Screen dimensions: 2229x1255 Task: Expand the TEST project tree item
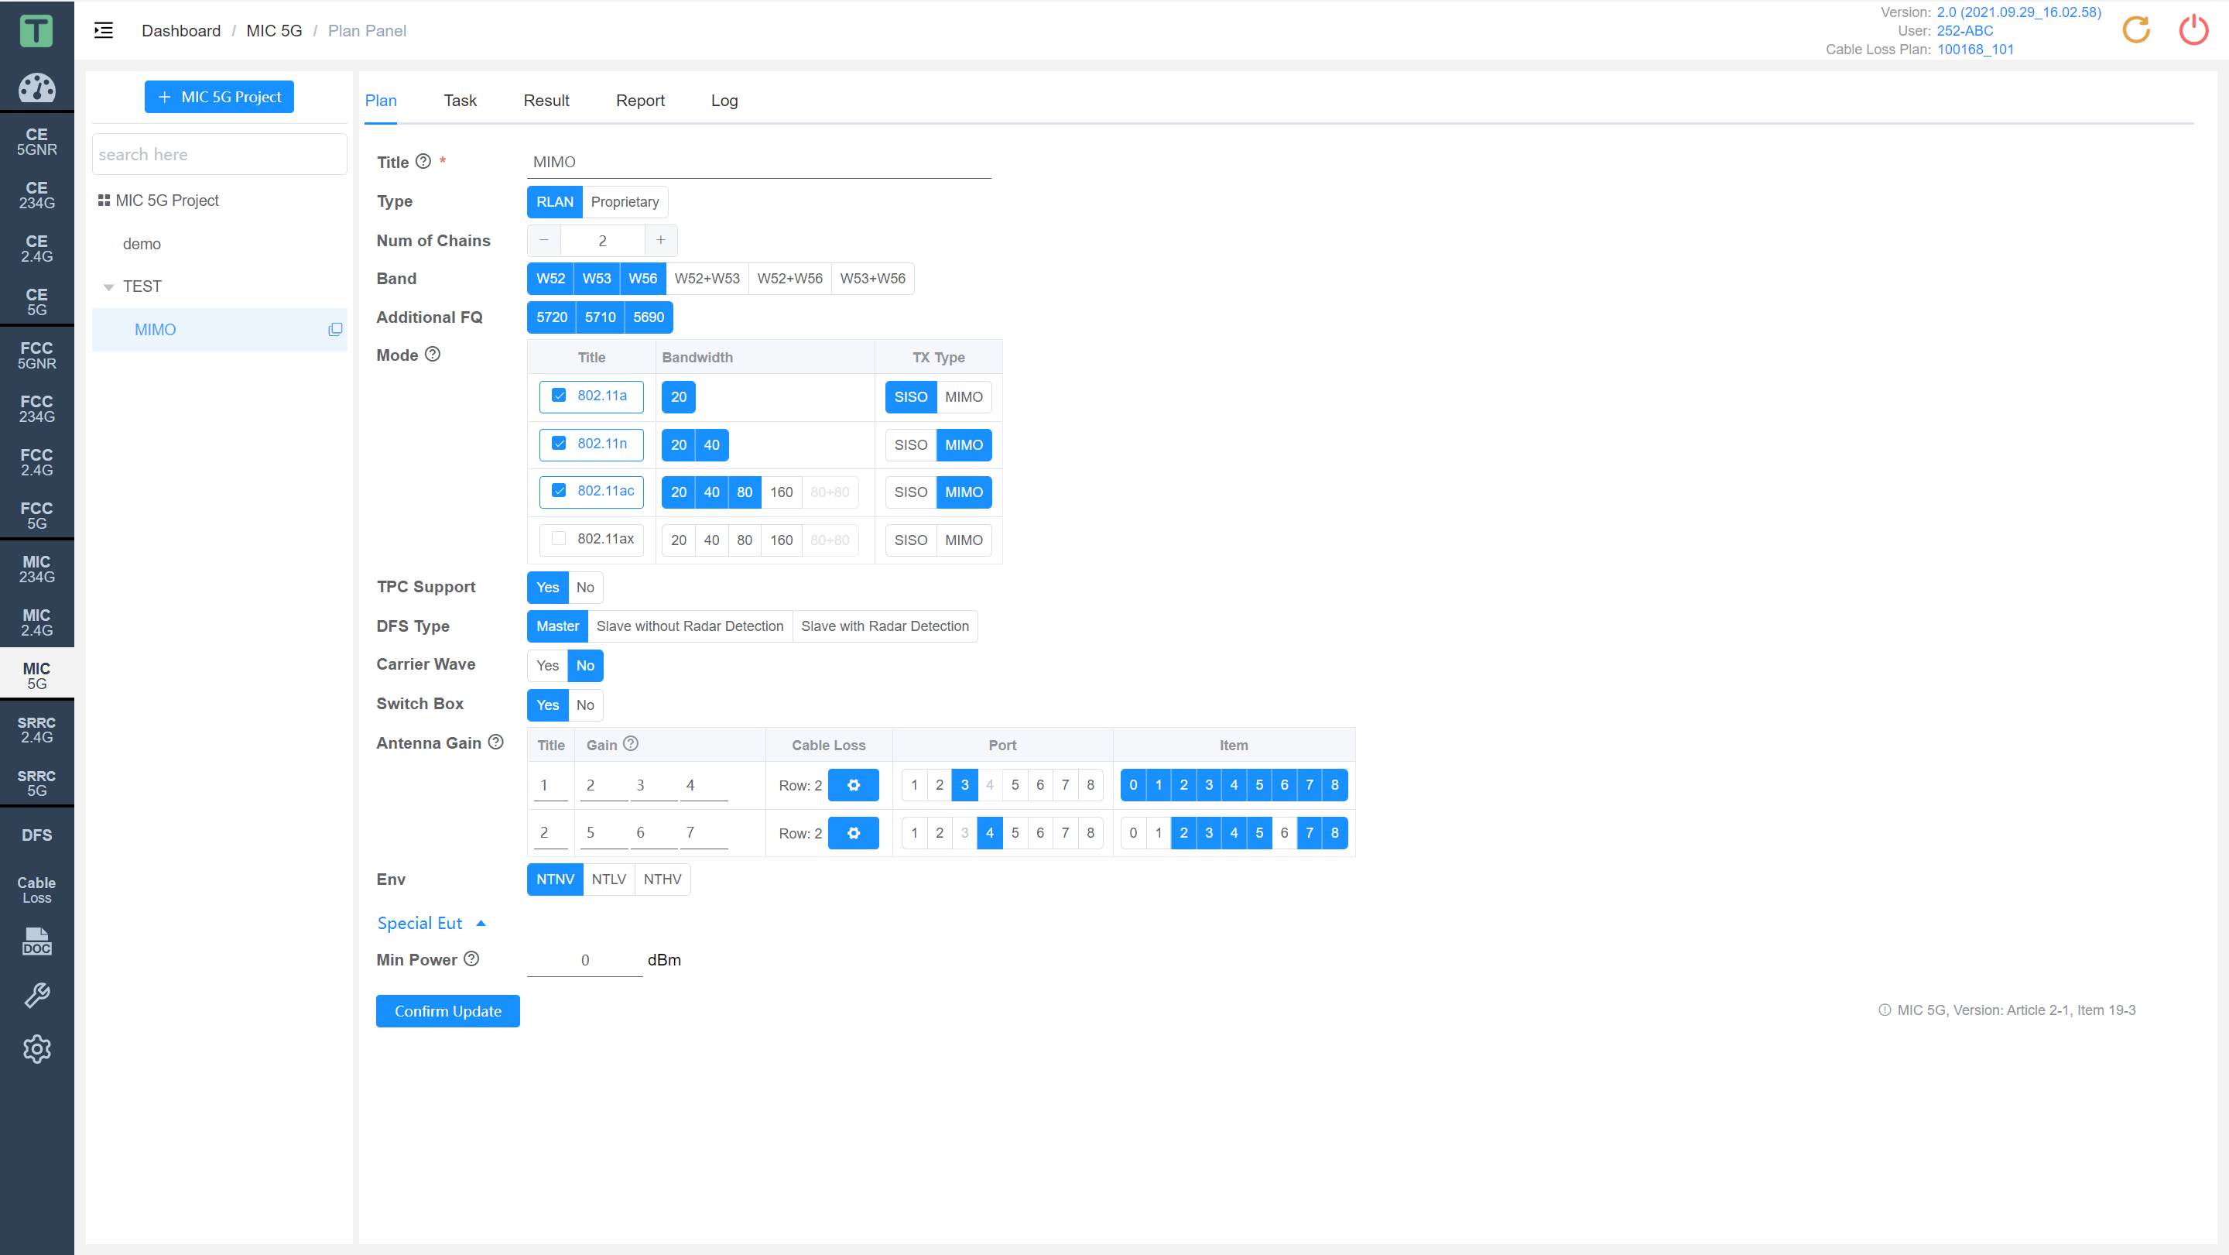point(108,286)
